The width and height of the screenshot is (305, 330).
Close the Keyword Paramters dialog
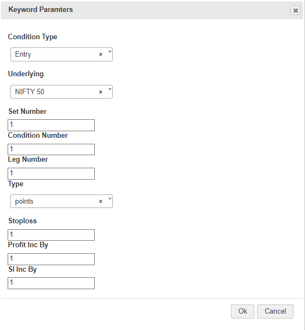pyautogui.click(x=295, y=10)
